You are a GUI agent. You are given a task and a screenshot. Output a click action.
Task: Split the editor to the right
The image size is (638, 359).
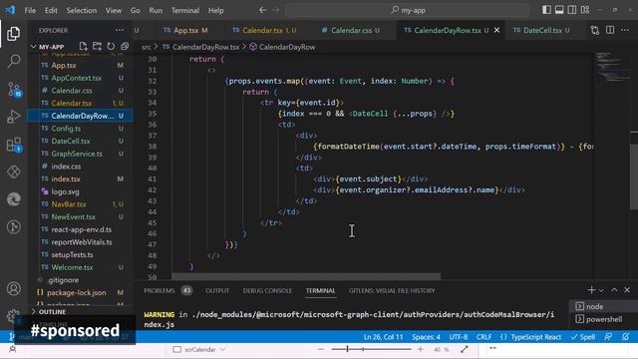(610, 30)
